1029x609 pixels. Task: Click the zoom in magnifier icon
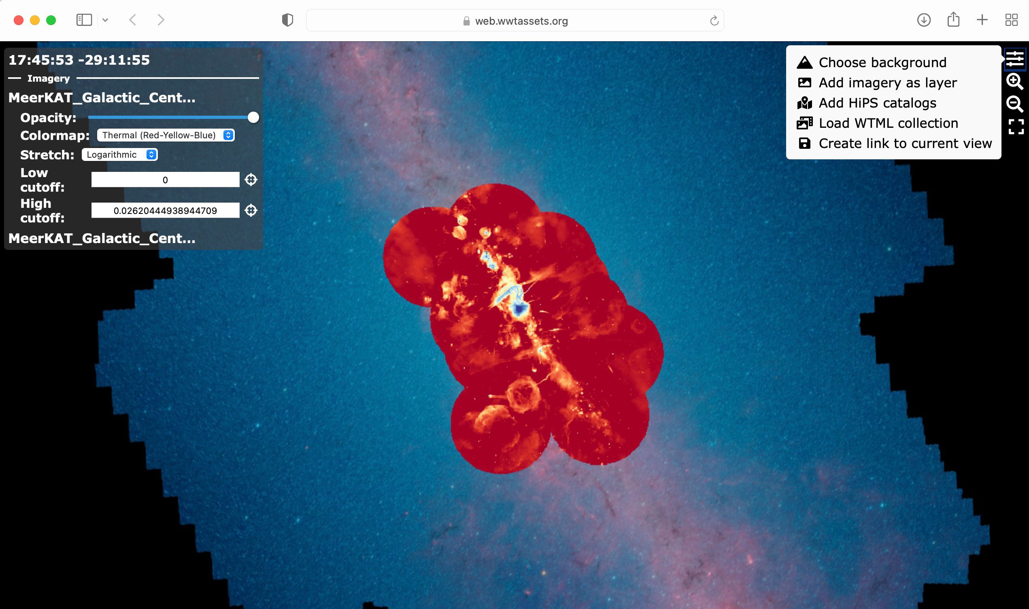(x=1014, y=81)
